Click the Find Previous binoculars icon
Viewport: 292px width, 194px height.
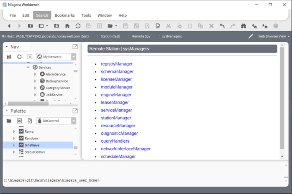click(254, 26)
